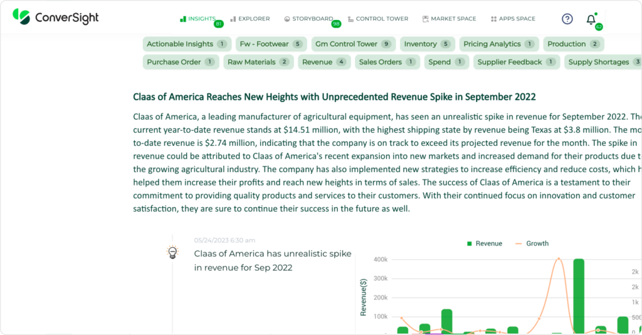Toggle the Growth legend series

point(532,244)
